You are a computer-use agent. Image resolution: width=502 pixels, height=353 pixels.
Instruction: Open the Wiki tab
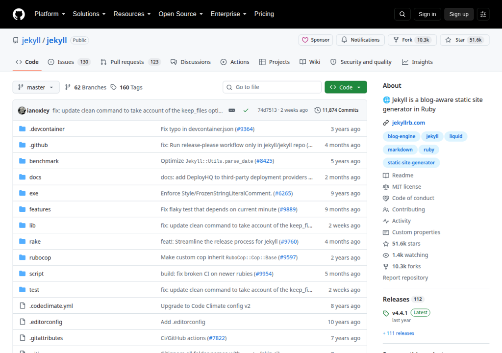(310, 62)
